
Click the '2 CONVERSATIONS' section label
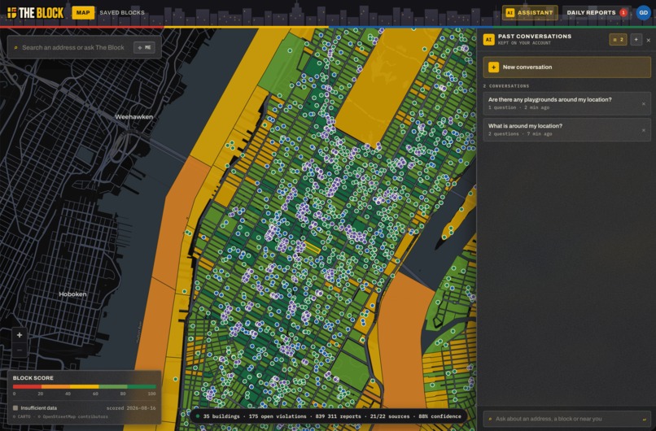(x=506, y=86)
